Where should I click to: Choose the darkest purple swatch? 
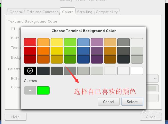pos(97,59)
